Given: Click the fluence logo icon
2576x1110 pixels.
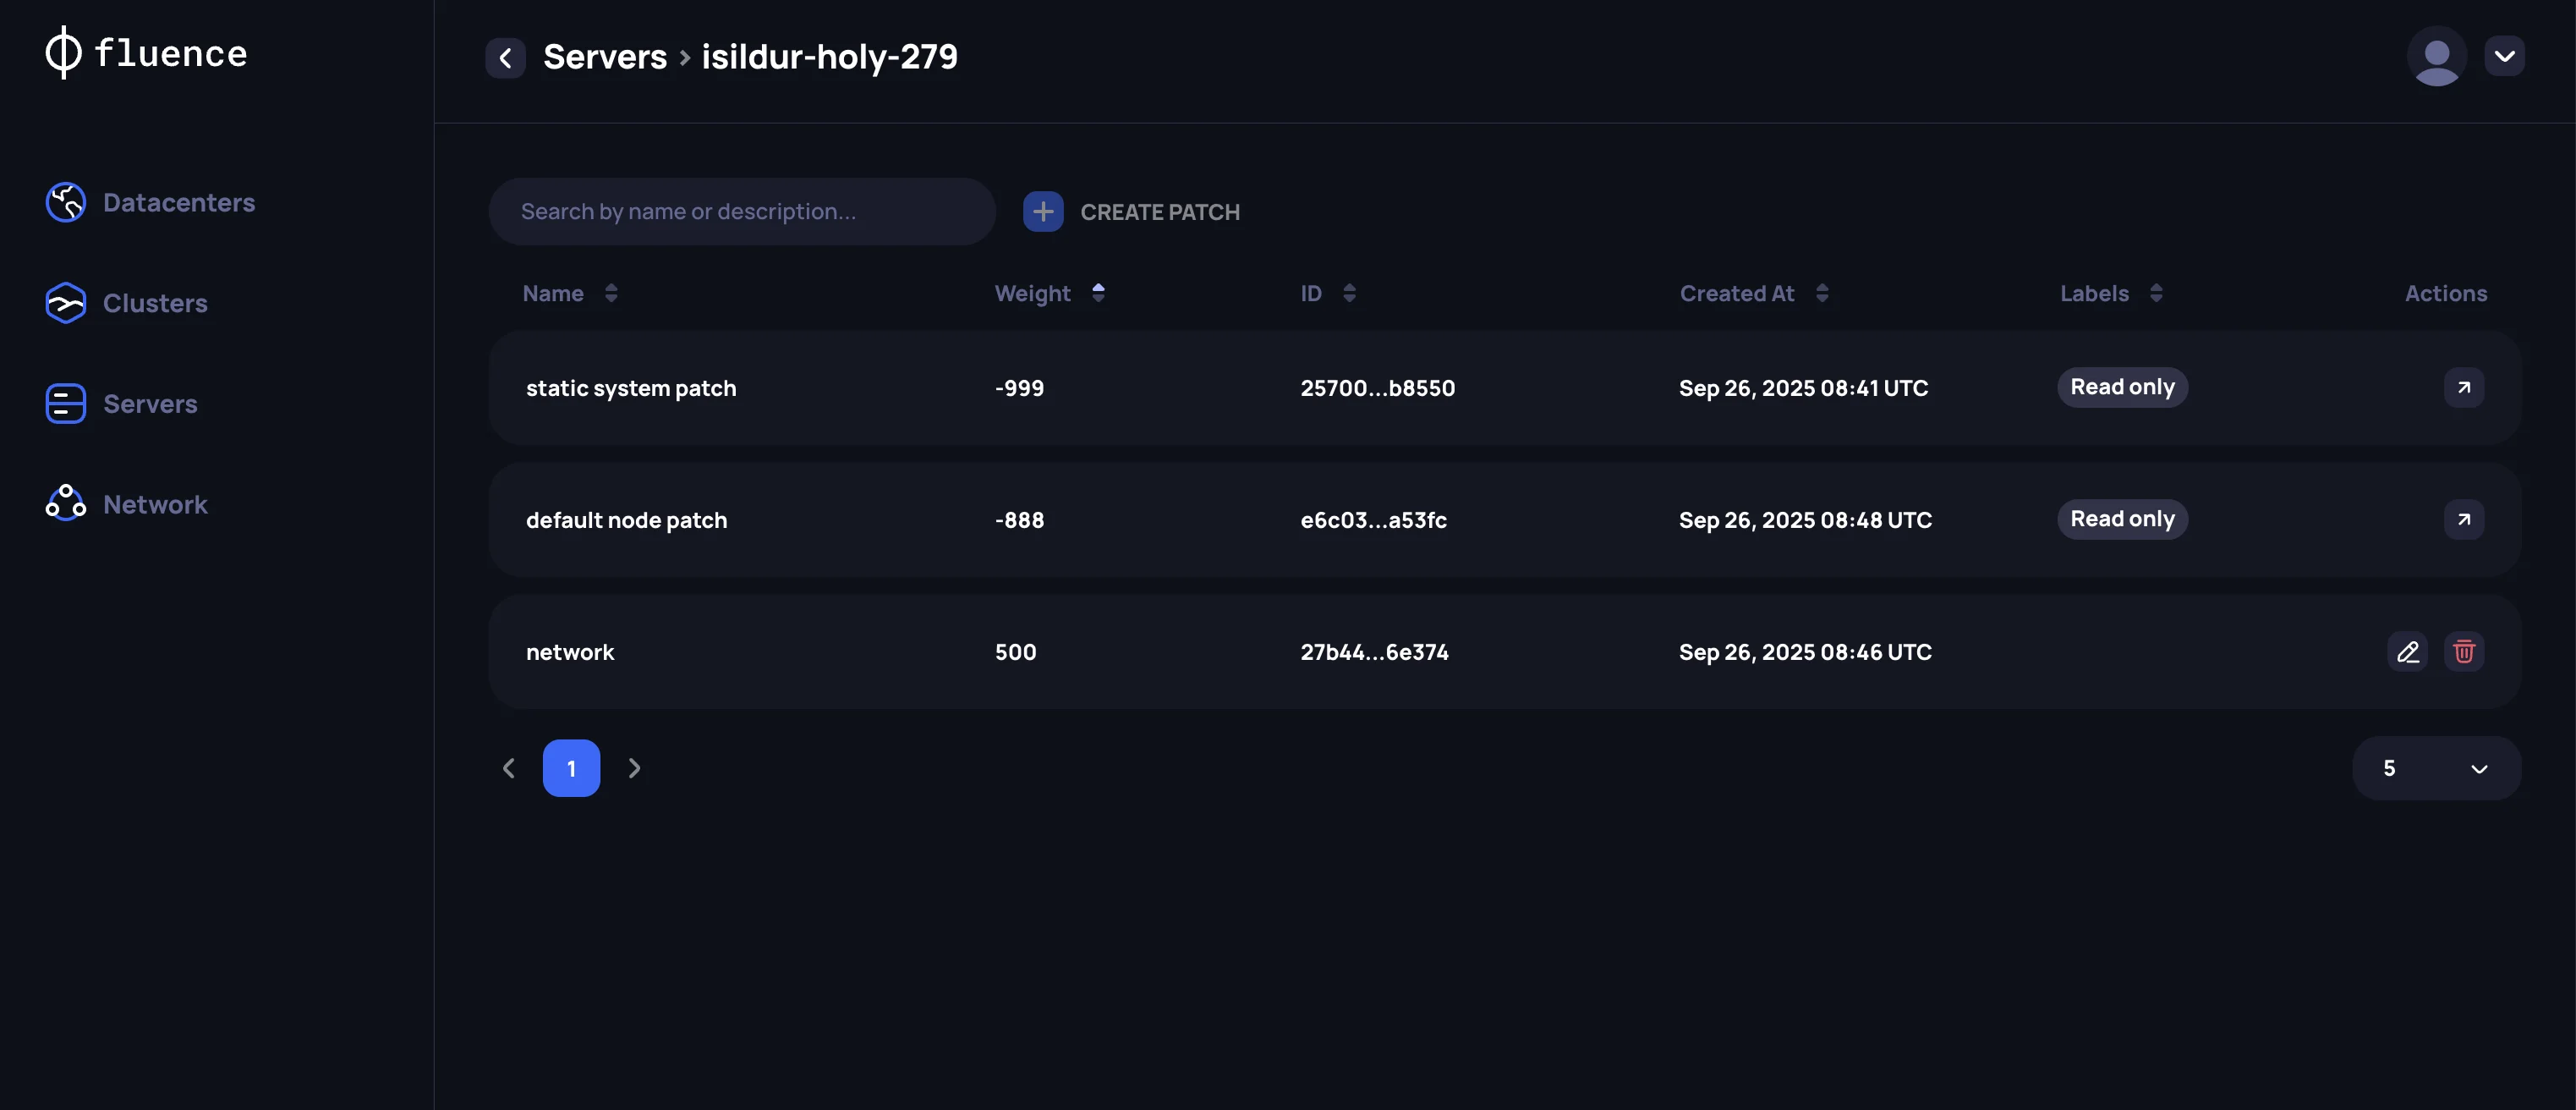Looking at the screenshot, I should (63, 53).
